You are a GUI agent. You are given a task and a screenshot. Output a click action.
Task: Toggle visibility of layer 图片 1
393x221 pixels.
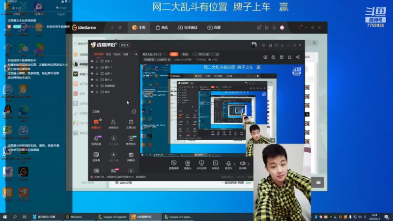[x=92, y=67]
